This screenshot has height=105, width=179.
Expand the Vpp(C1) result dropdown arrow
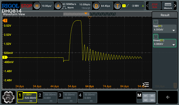click(x=174, y=31)
